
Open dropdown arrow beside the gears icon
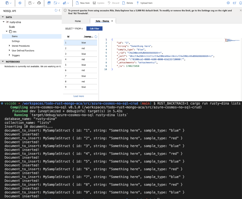(x=68, y=3)
